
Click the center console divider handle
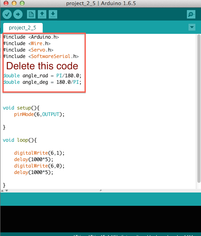point(101,190)
